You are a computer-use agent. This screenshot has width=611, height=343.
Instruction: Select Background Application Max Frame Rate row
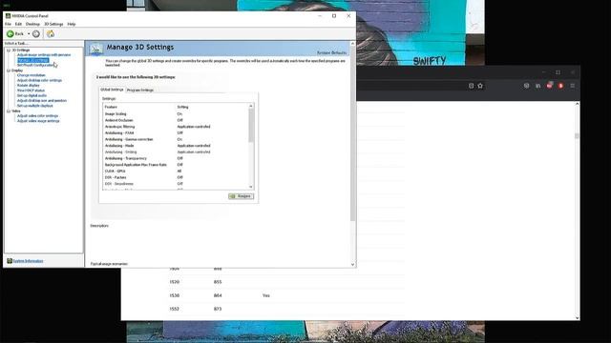click(x=176, y=165)
